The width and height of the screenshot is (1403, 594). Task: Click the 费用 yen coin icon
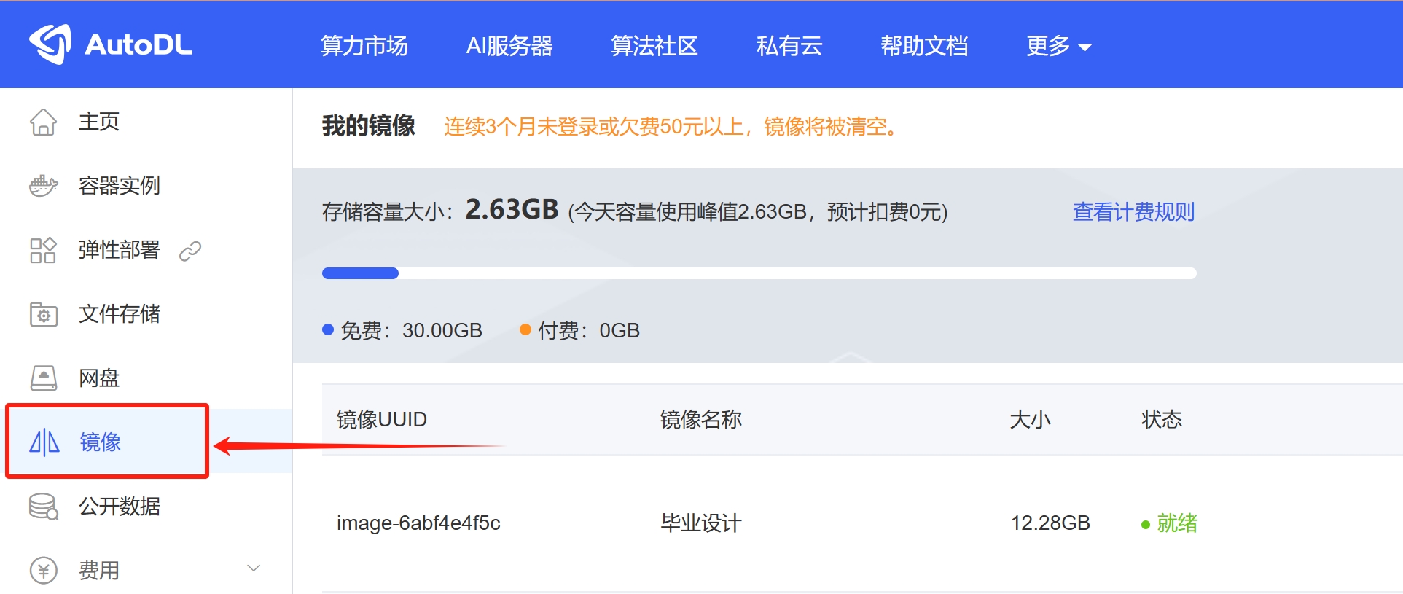[x=43, y=571]
